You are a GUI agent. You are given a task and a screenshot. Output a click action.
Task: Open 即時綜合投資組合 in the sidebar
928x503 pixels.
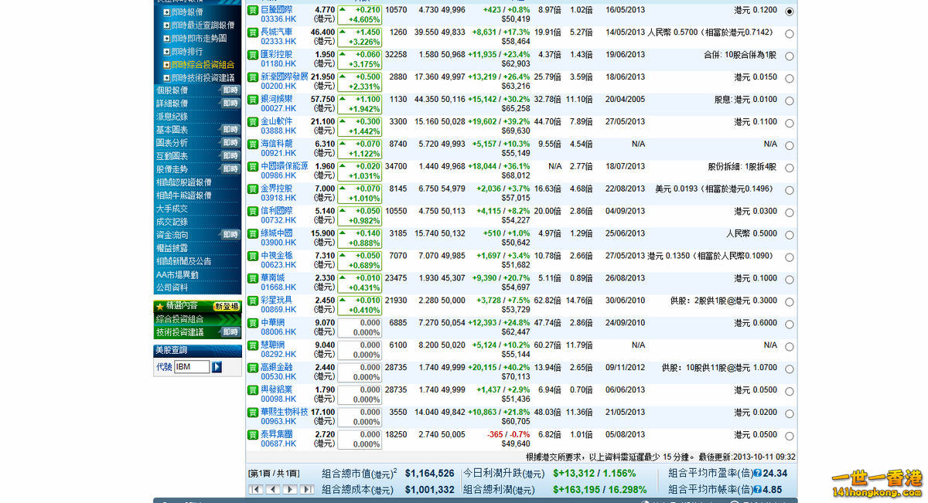(x=203, y=65)
